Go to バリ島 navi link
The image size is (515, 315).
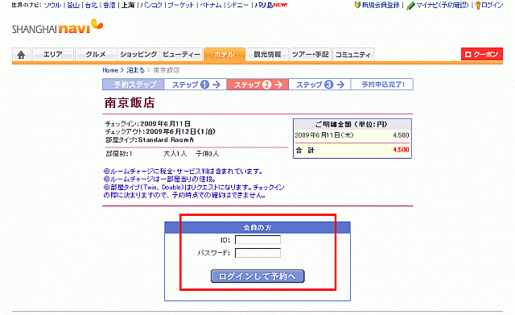[264, 6]
